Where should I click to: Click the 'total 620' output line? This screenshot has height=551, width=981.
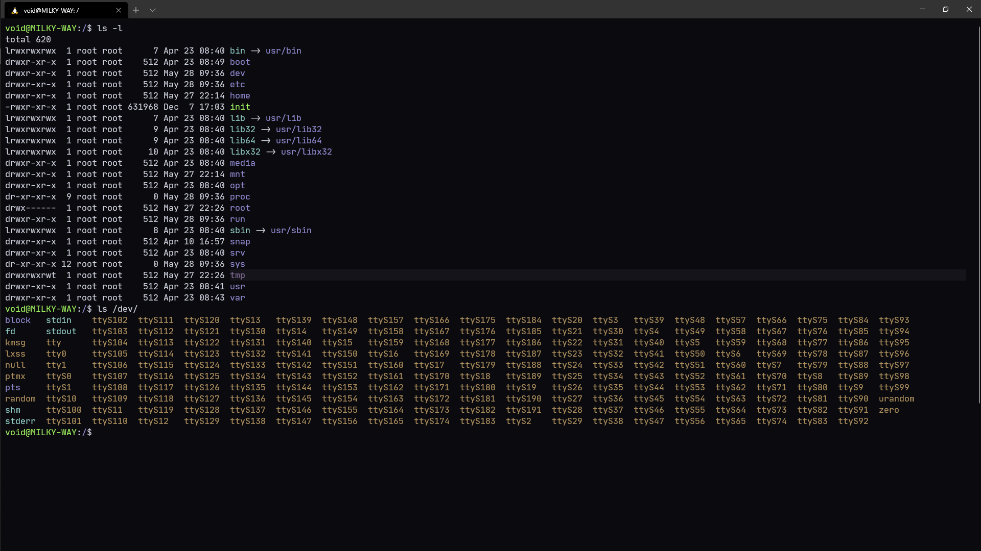[28, 40]
